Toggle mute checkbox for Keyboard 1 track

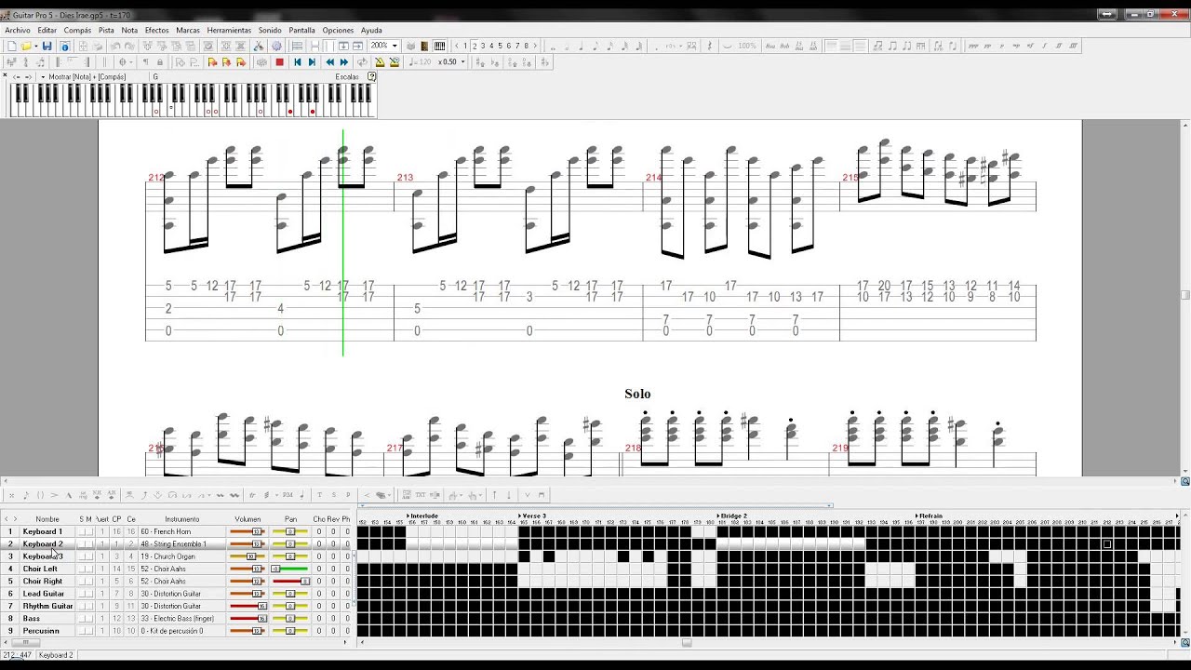tap(89, 531)
